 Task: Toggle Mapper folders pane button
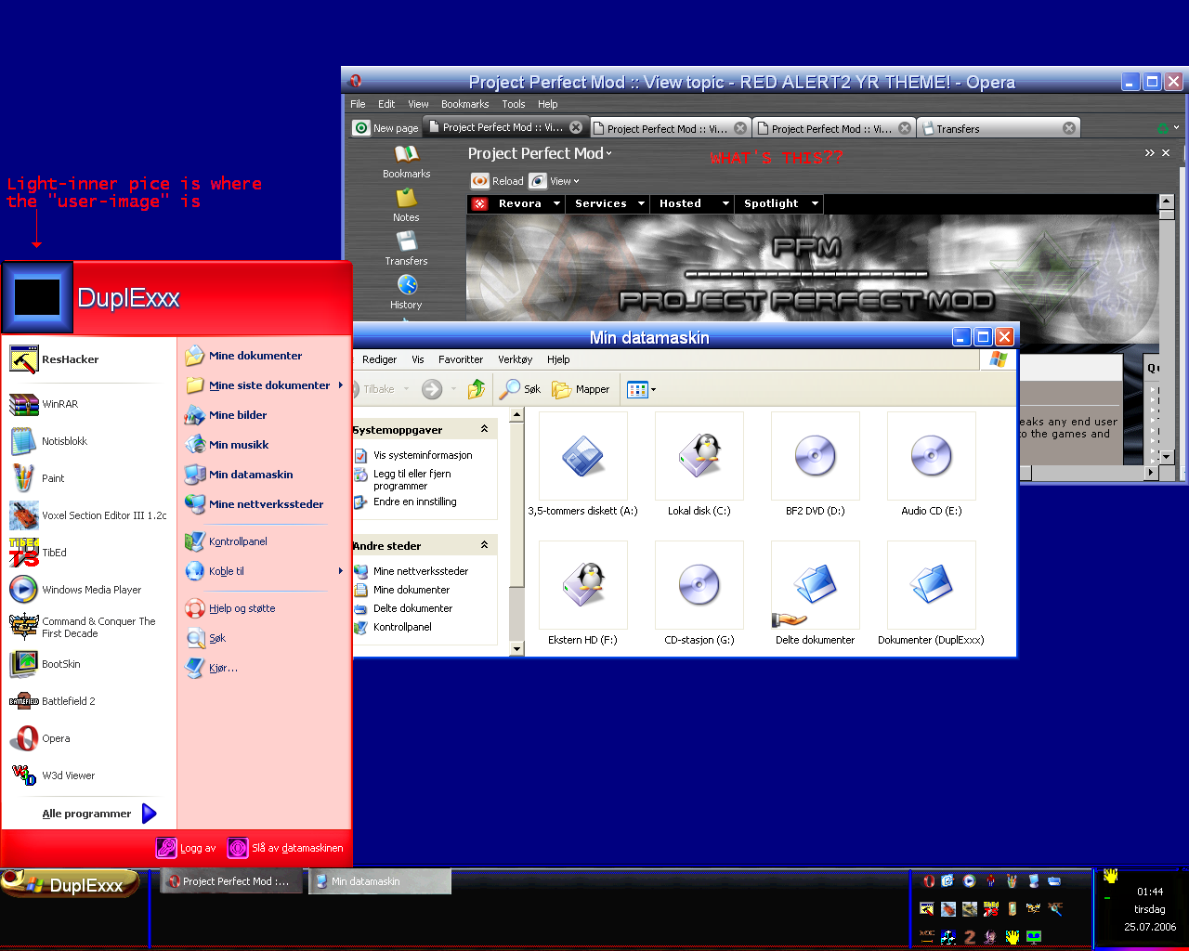tap(581, 389)
